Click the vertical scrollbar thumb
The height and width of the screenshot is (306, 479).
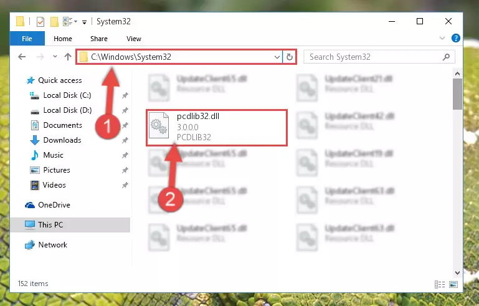[x=457, y=94]
